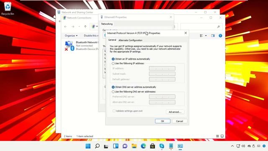Viewport: 268px width, 151px height.
Task: Go up one level in Network Connections
Action: 85,26
